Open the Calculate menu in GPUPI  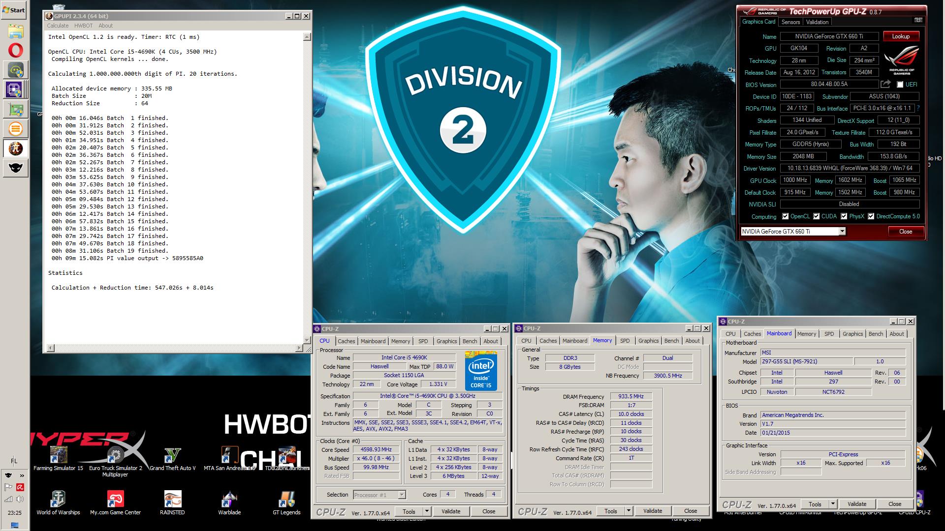58,26
